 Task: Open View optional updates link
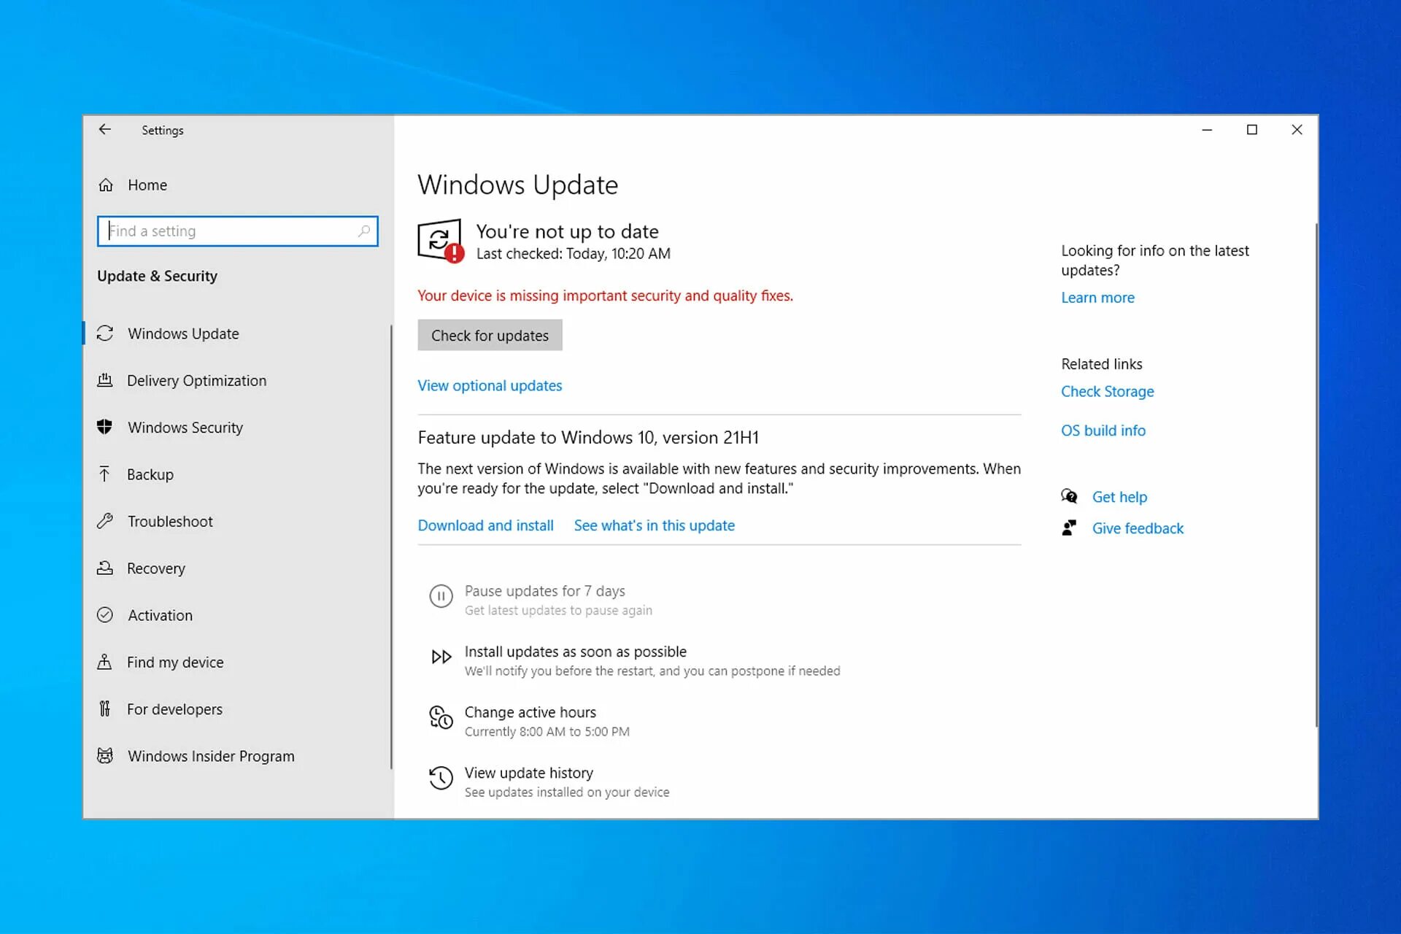490,386
